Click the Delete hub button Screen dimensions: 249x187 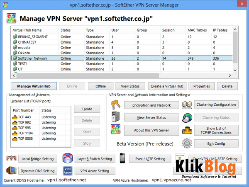pyautogui.click(x=227, y=86)
